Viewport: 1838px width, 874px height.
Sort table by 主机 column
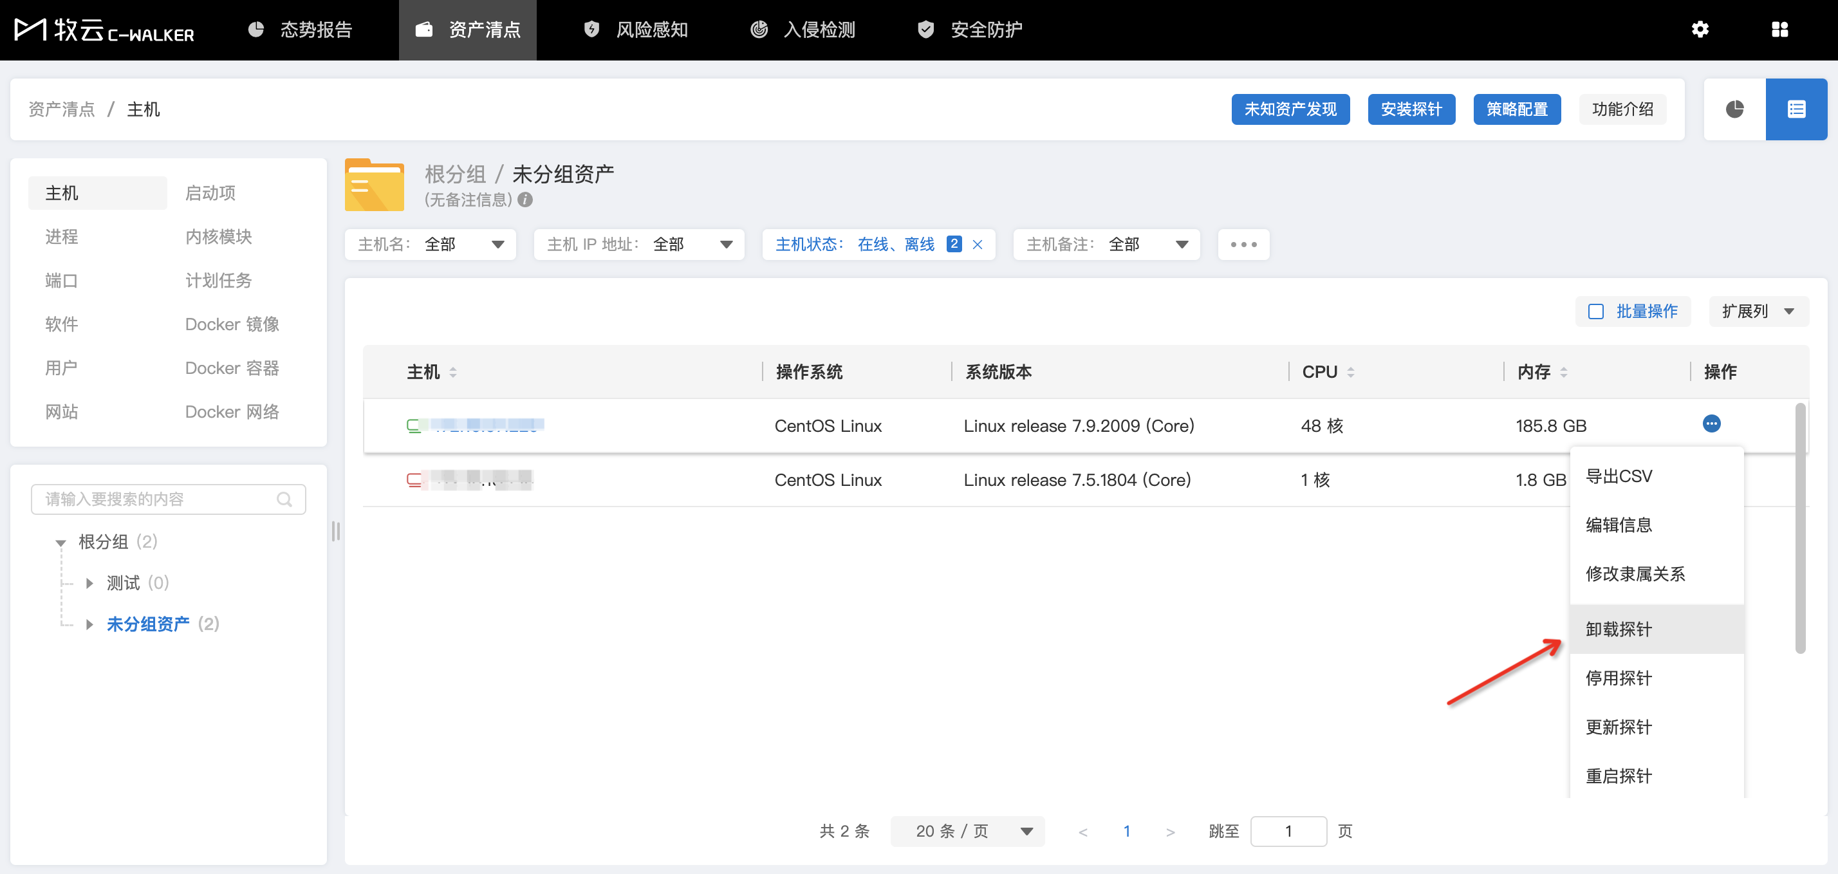pyautogui.click(x=453, y=373)
